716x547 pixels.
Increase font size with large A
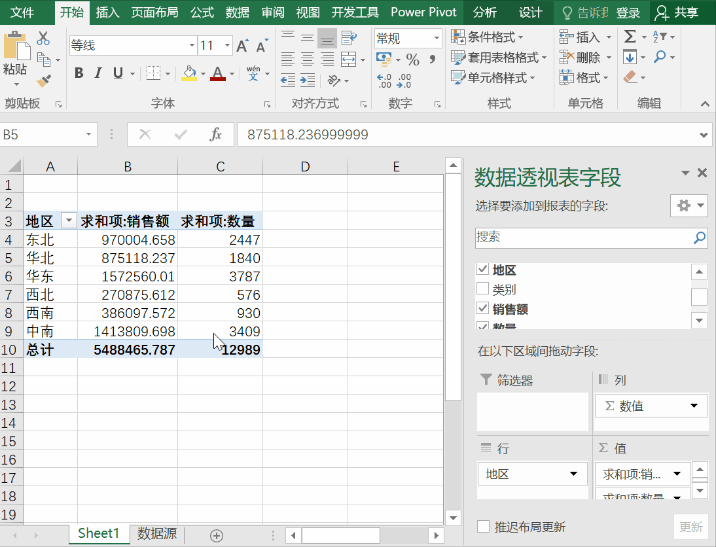[x=242, y=46]
